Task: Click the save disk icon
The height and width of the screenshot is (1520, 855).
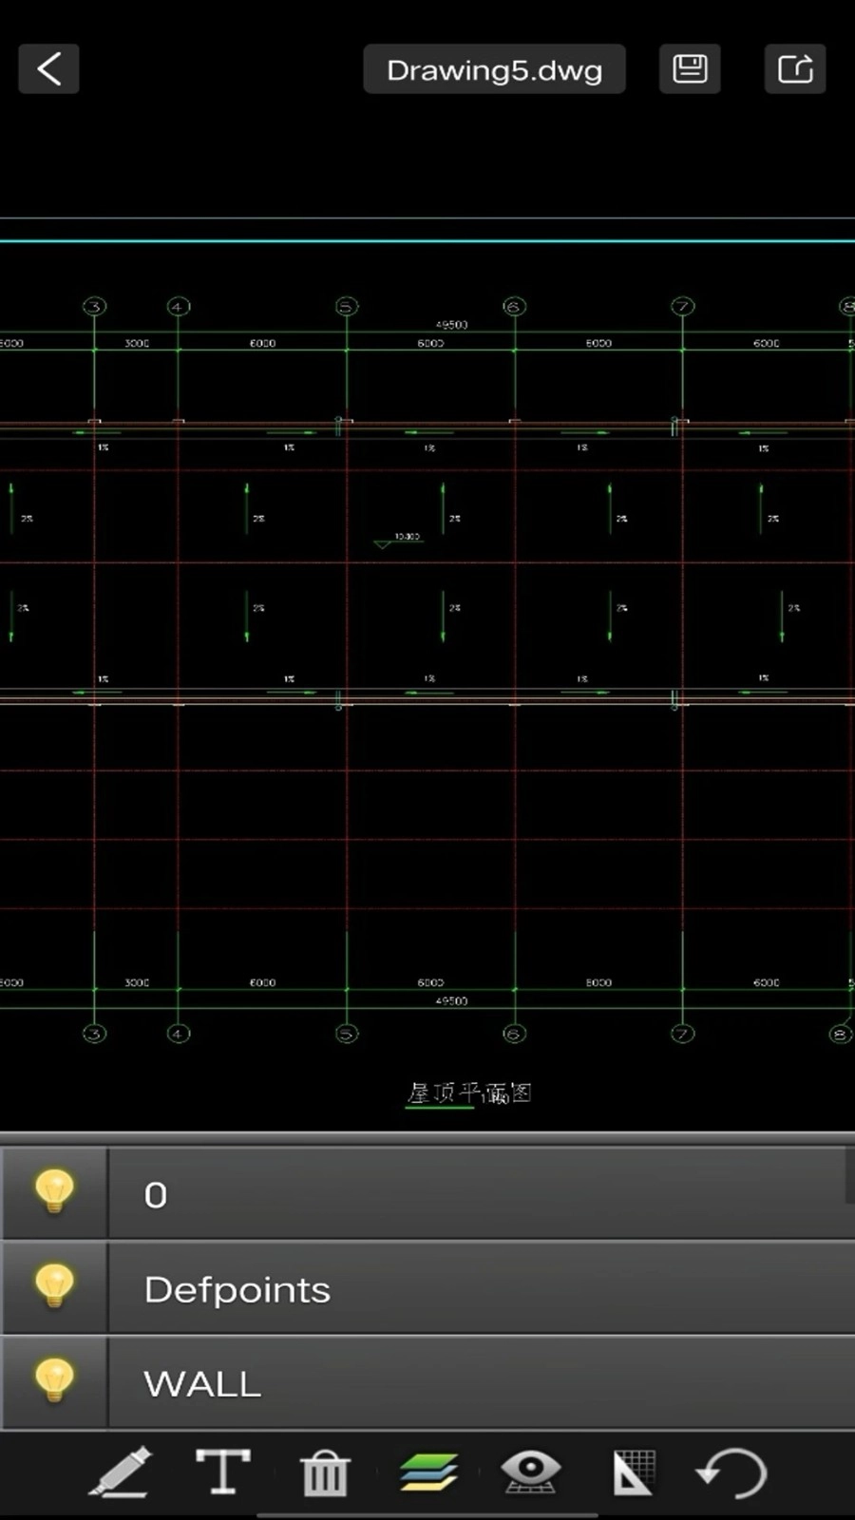Action: point(690,69)
